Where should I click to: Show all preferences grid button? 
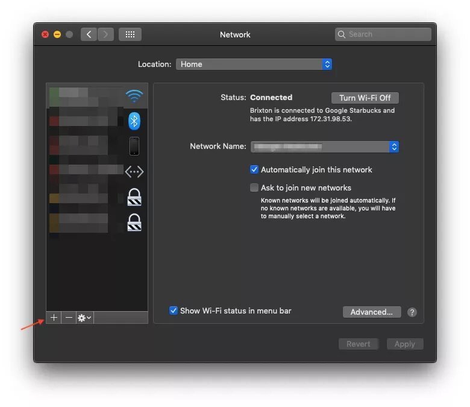(130, 34)
